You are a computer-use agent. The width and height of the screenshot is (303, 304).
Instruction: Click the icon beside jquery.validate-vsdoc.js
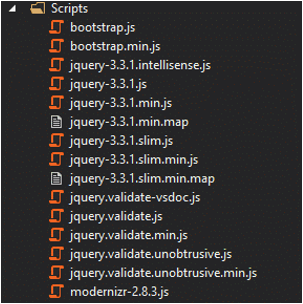coord(56,197)
